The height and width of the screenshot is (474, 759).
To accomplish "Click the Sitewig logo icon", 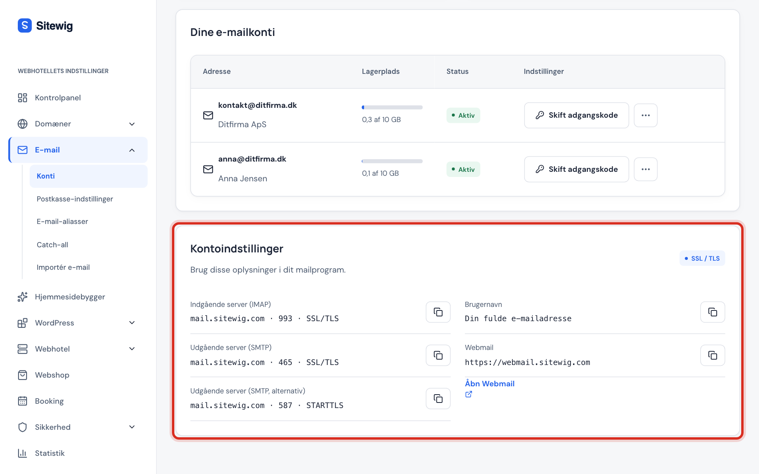I will click(x=25, y=26).
